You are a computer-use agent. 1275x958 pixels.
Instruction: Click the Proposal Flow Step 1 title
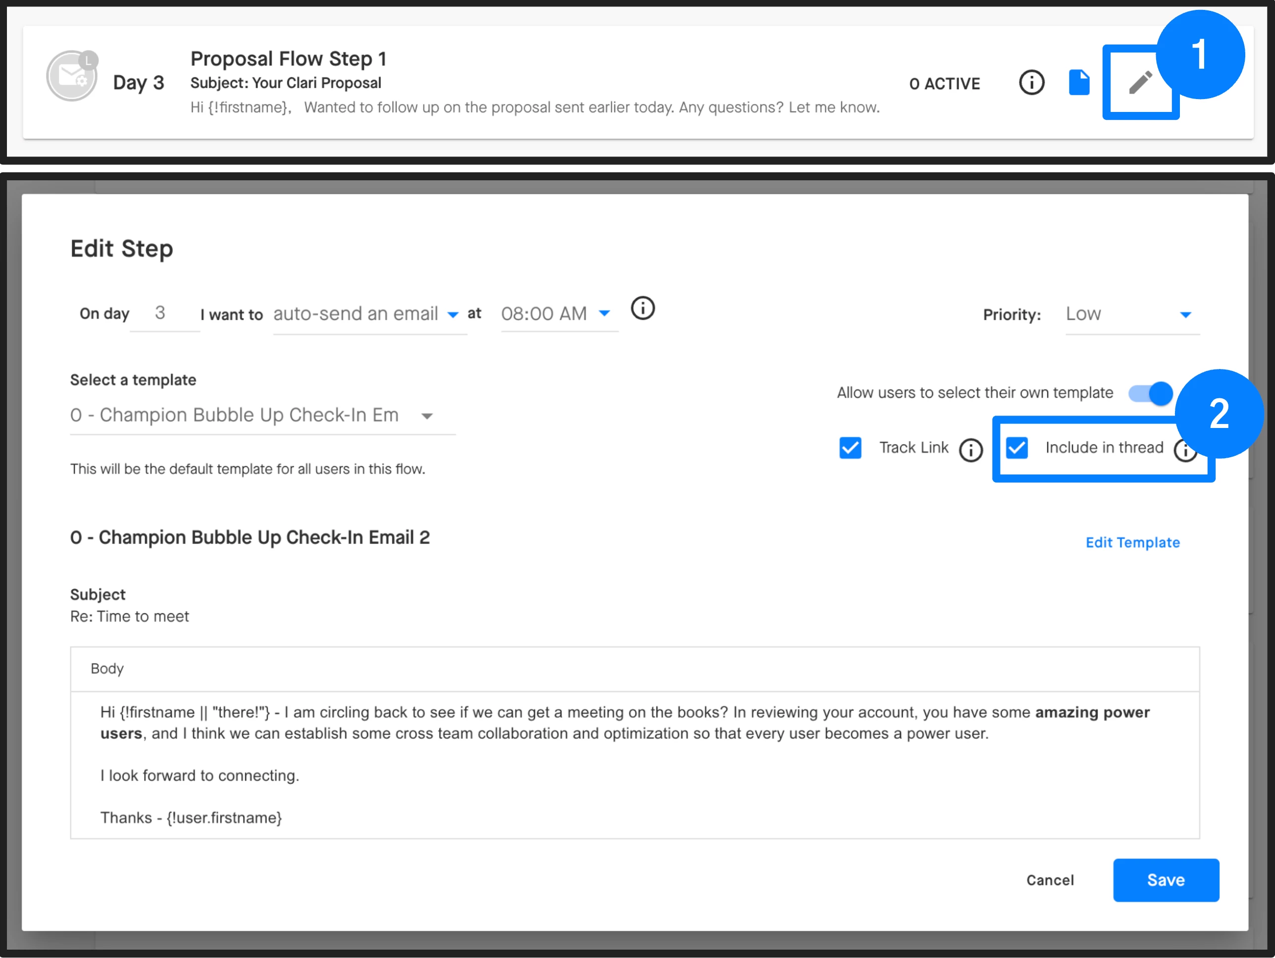288,59
